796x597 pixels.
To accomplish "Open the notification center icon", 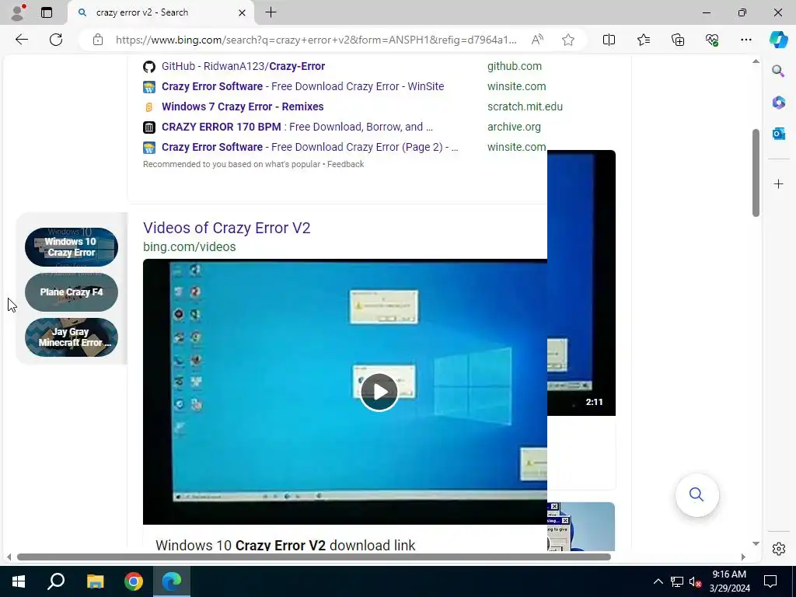I will [770, 581].
